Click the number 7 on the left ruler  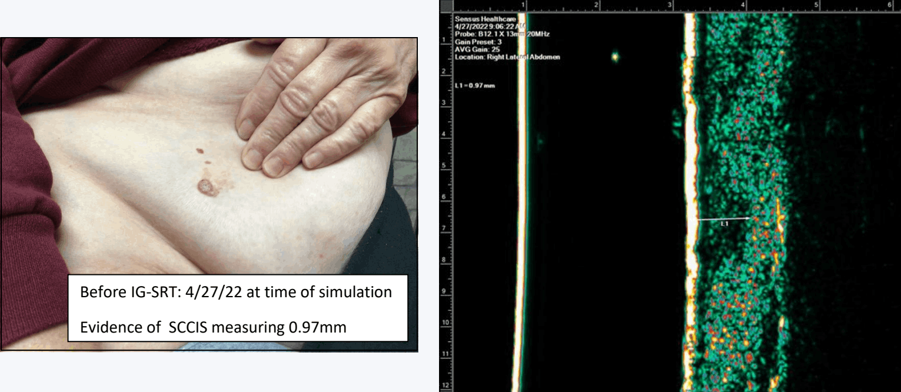443,227
